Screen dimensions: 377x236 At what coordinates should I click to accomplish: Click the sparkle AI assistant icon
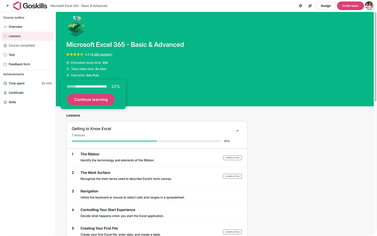(310, 6)
